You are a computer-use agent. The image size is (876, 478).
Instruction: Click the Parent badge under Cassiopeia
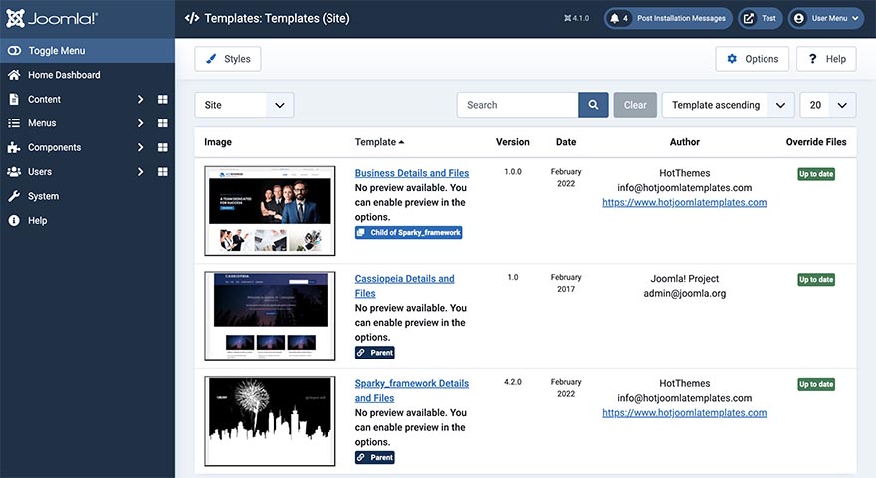[375, 353]
